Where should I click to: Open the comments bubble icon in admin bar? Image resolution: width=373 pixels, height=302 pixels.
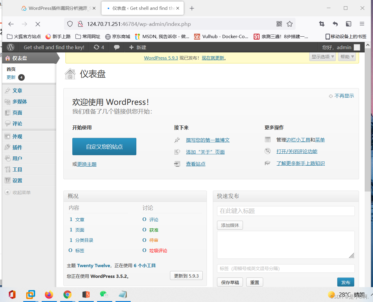[x=117, y=47]
